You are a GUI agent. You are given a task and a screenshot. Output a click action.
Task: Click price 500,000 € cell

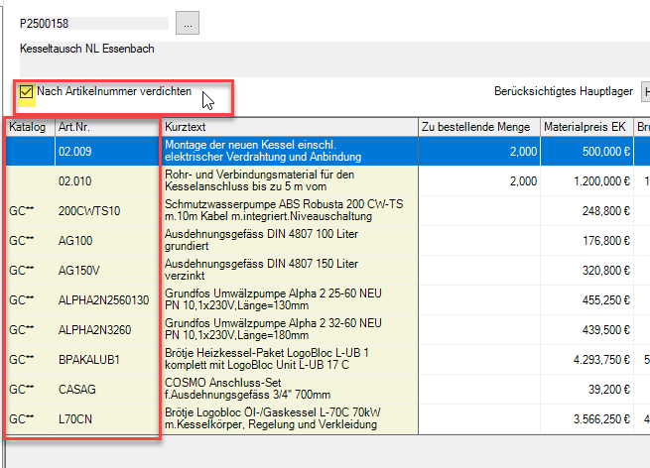[586, 151]
